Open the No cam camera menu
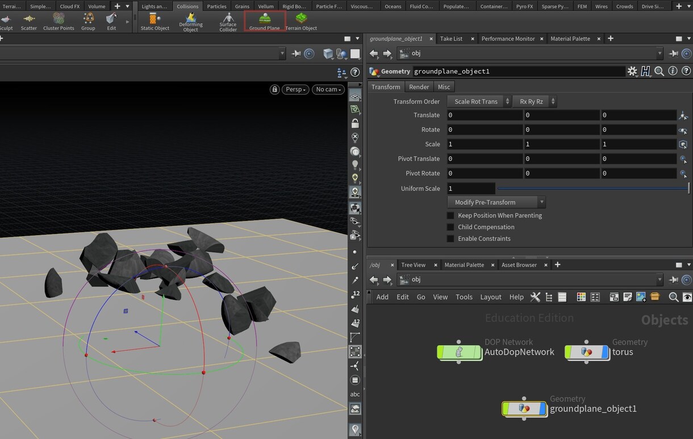693x439 pixels. point(328,89)
